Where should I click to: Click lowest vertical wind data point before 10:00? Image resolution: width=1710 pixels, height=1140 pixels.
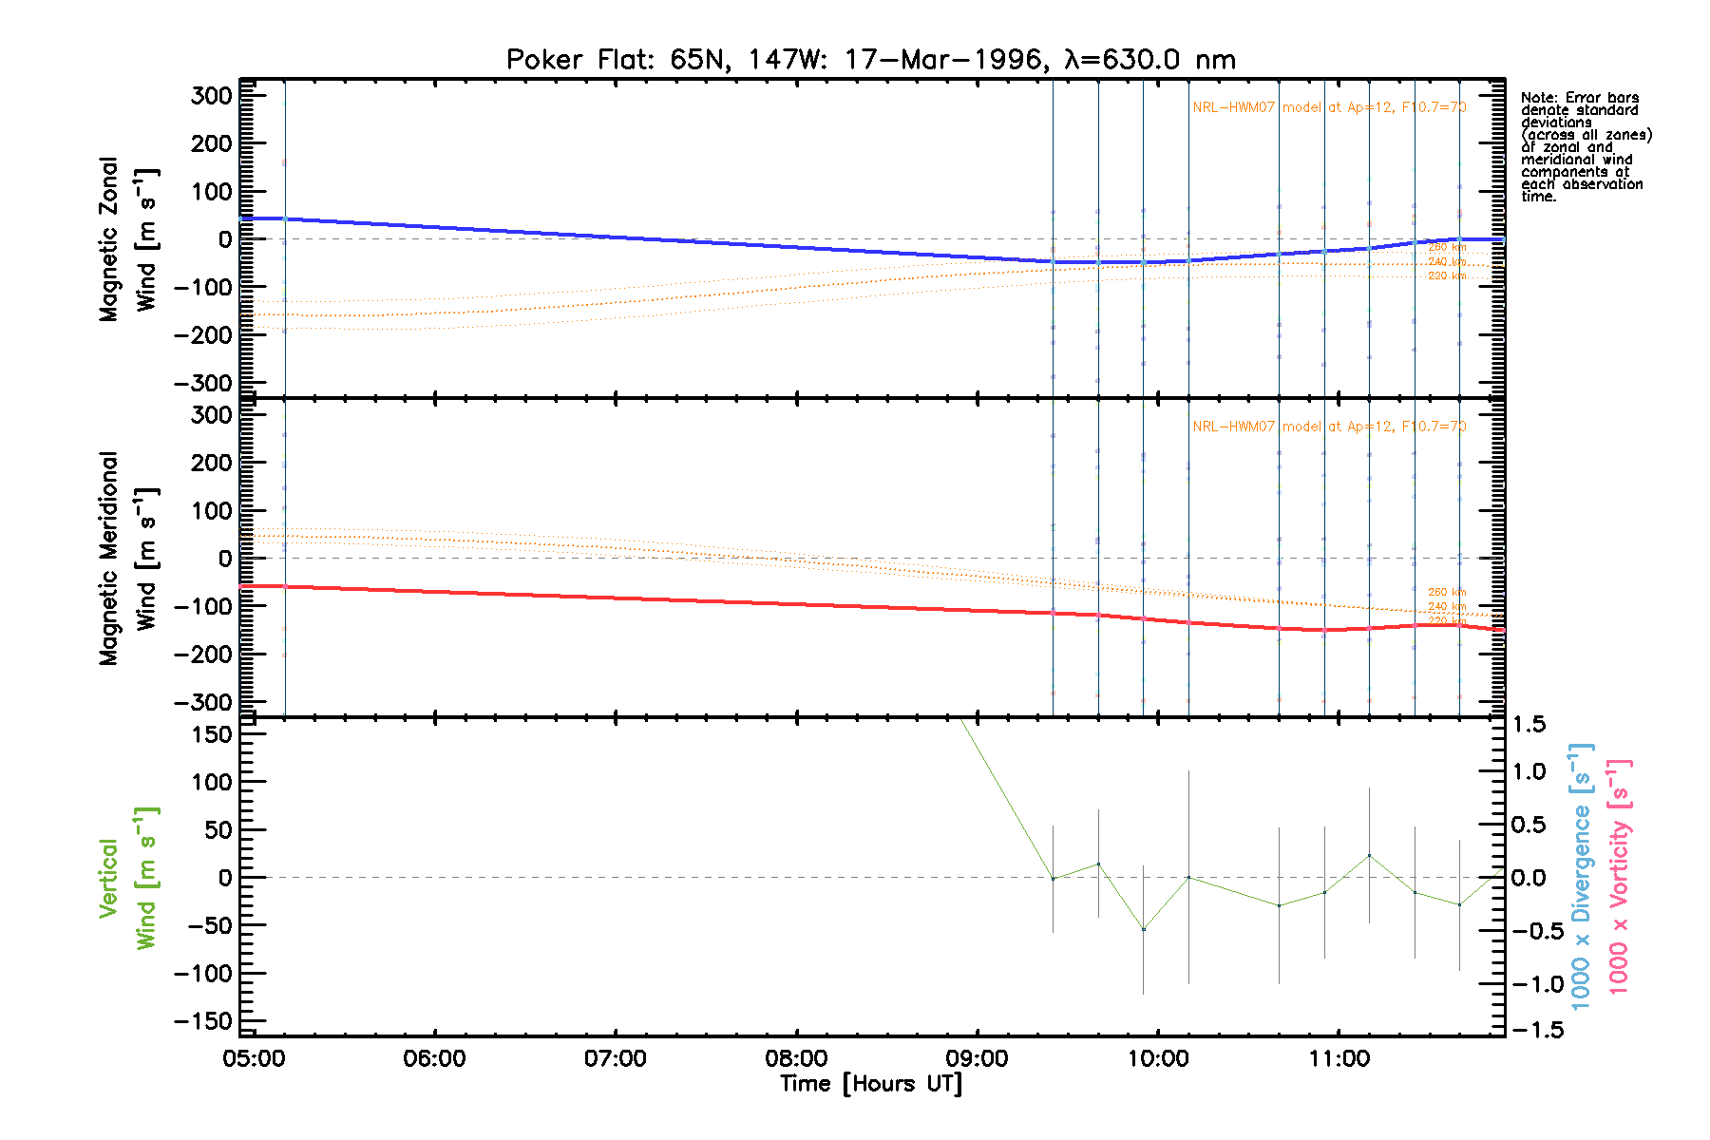click(x=1143, y=929)
